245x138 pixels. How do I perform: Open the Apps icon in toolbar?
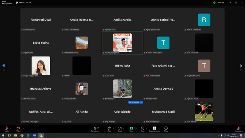point(143,128)
